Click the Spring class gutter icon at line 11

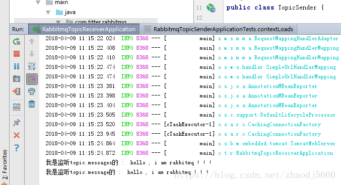pyautogui.click(x=211, y=8)
